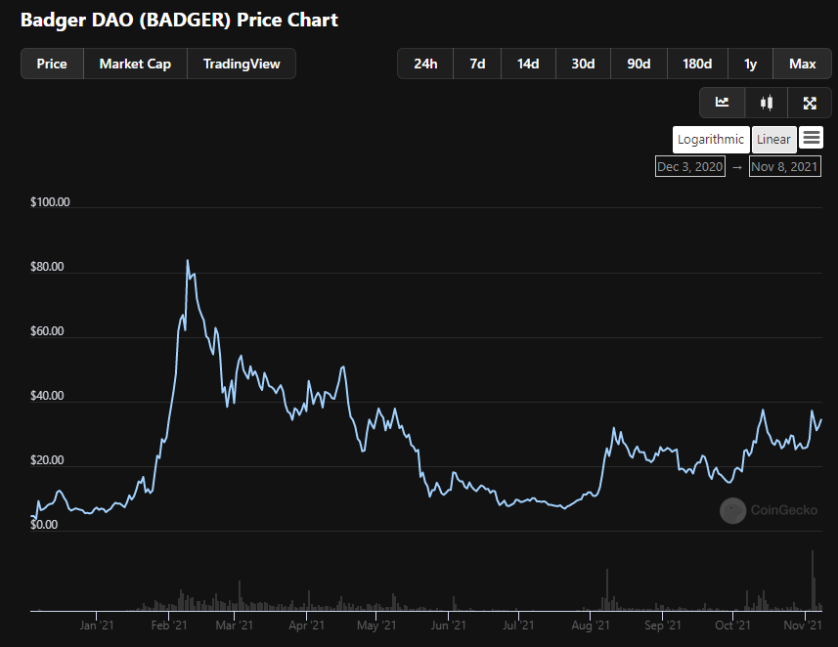
Task: Set time range to 24h
Action: pyautogui.click(x=425, y=64)
